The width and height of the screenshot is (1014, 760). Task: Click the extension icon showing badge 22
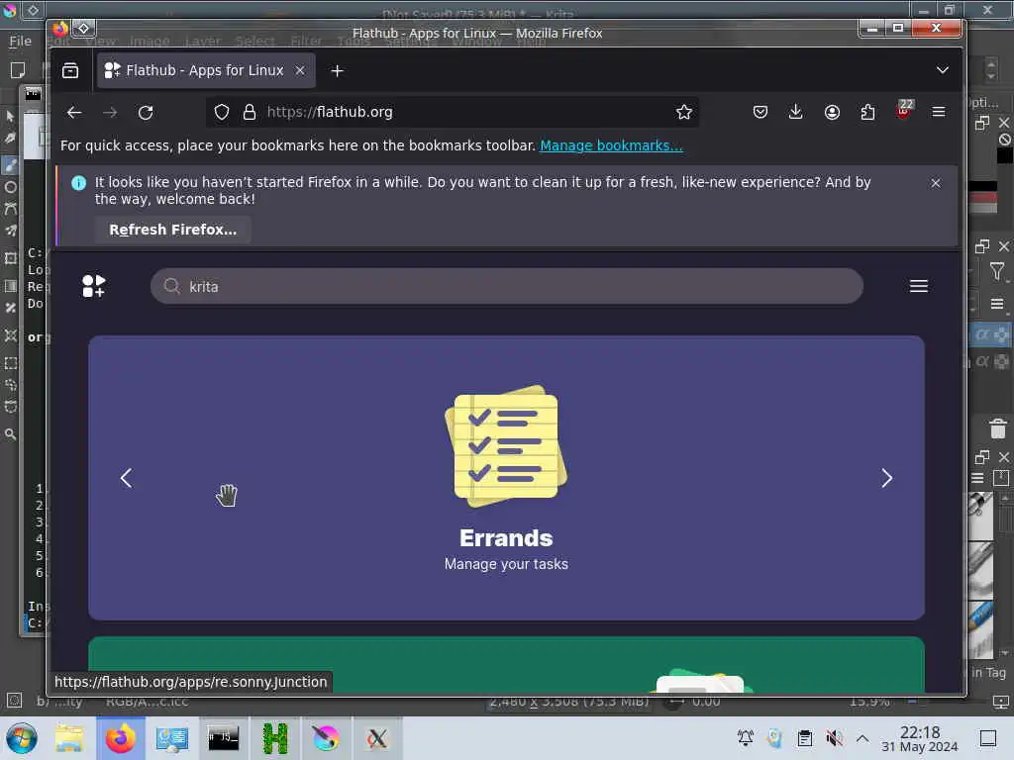click(904, 109)
